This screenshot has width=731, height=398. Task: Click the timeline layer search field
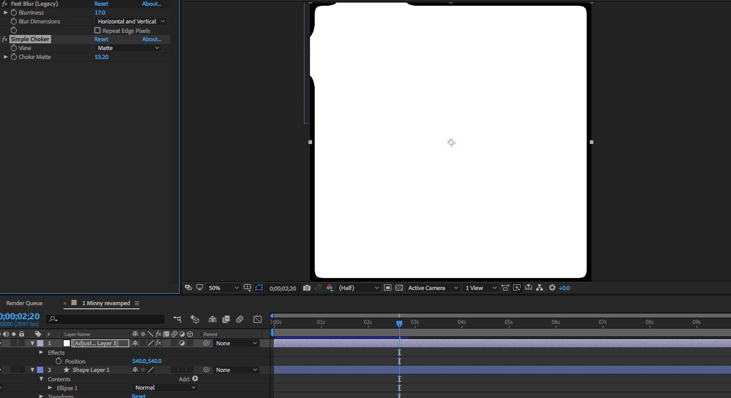(x=109, y=319)
